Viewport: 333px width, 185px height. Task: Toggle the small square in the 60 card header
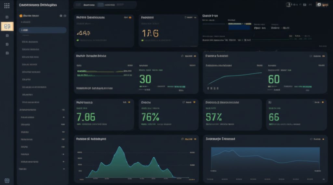[x=311, y=56]
